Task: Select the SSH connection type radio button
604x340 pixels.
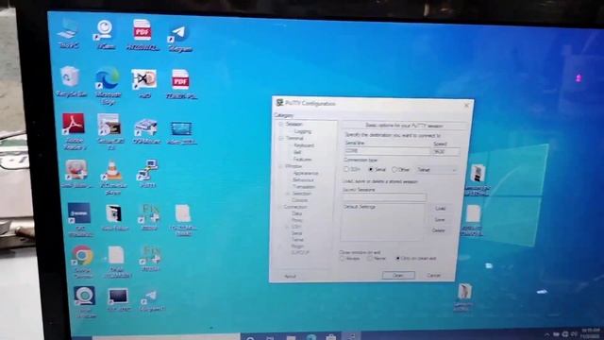Action: tap(346, 169)
